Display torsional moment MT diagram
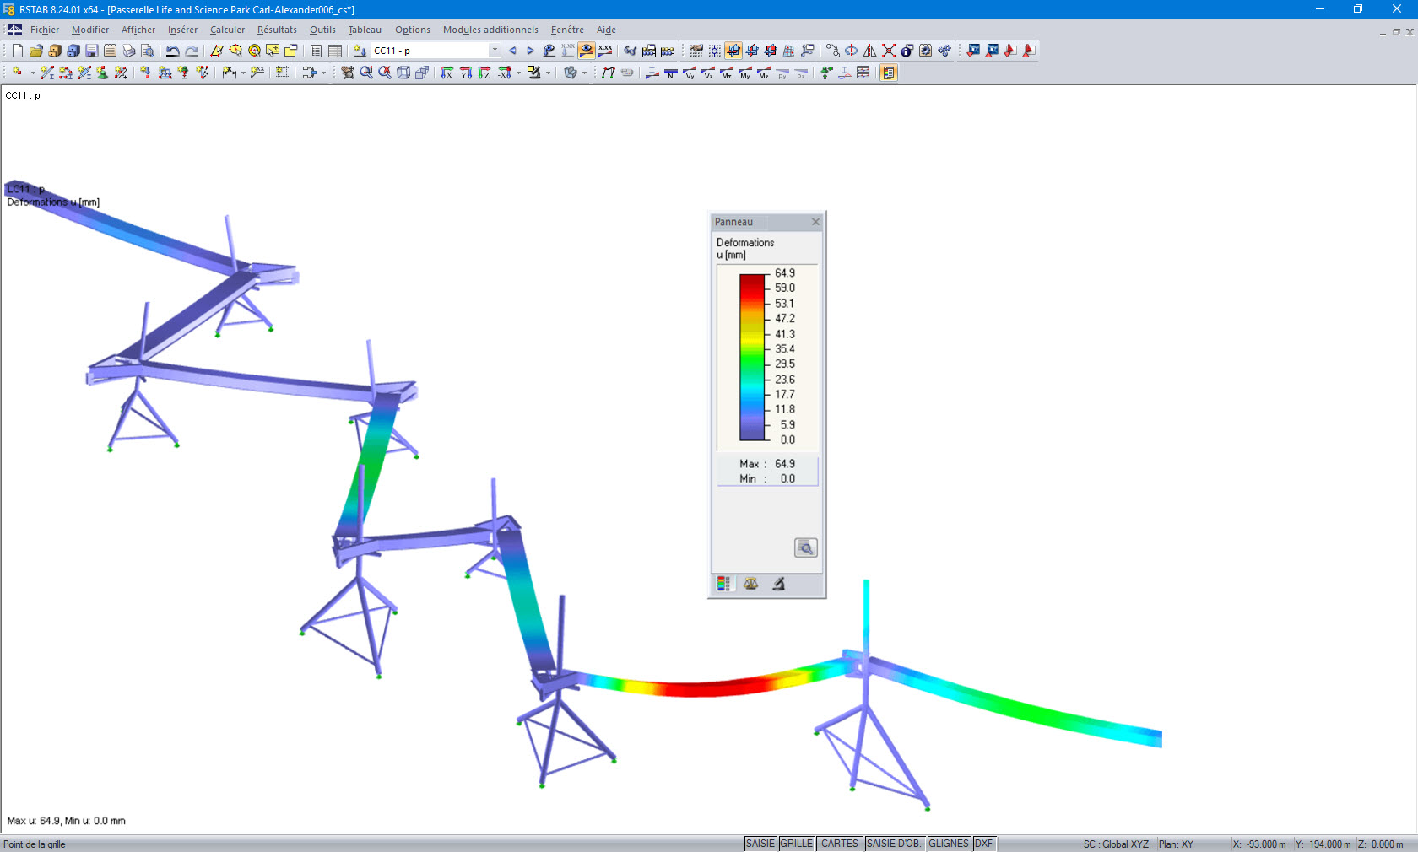Screen dimensions: 1418x852 click(727, 73)
